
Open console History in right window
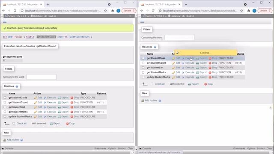261,148
